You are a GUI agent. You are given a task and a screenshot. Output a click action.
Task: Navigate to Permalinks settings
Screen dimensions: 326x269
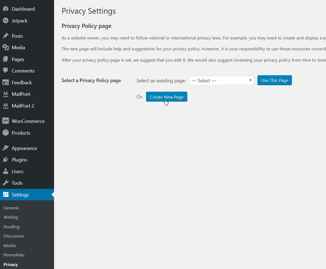coord(14,255)
